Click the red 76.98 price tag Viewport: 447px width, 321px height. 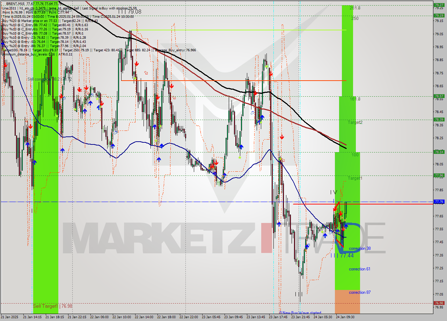coord(439,303)
